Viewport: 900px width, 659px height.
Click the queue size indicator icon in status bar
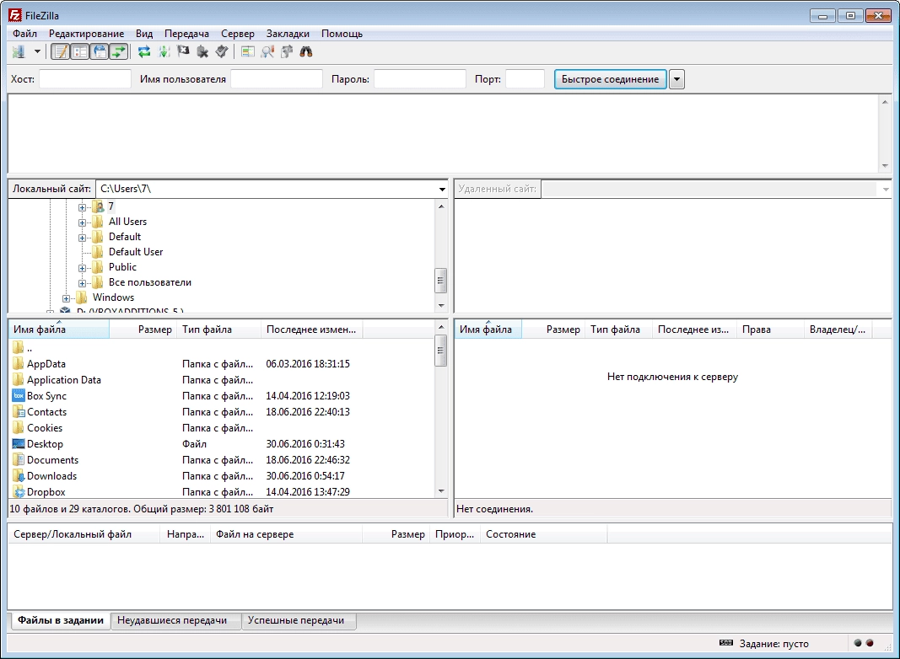[726, 643]
